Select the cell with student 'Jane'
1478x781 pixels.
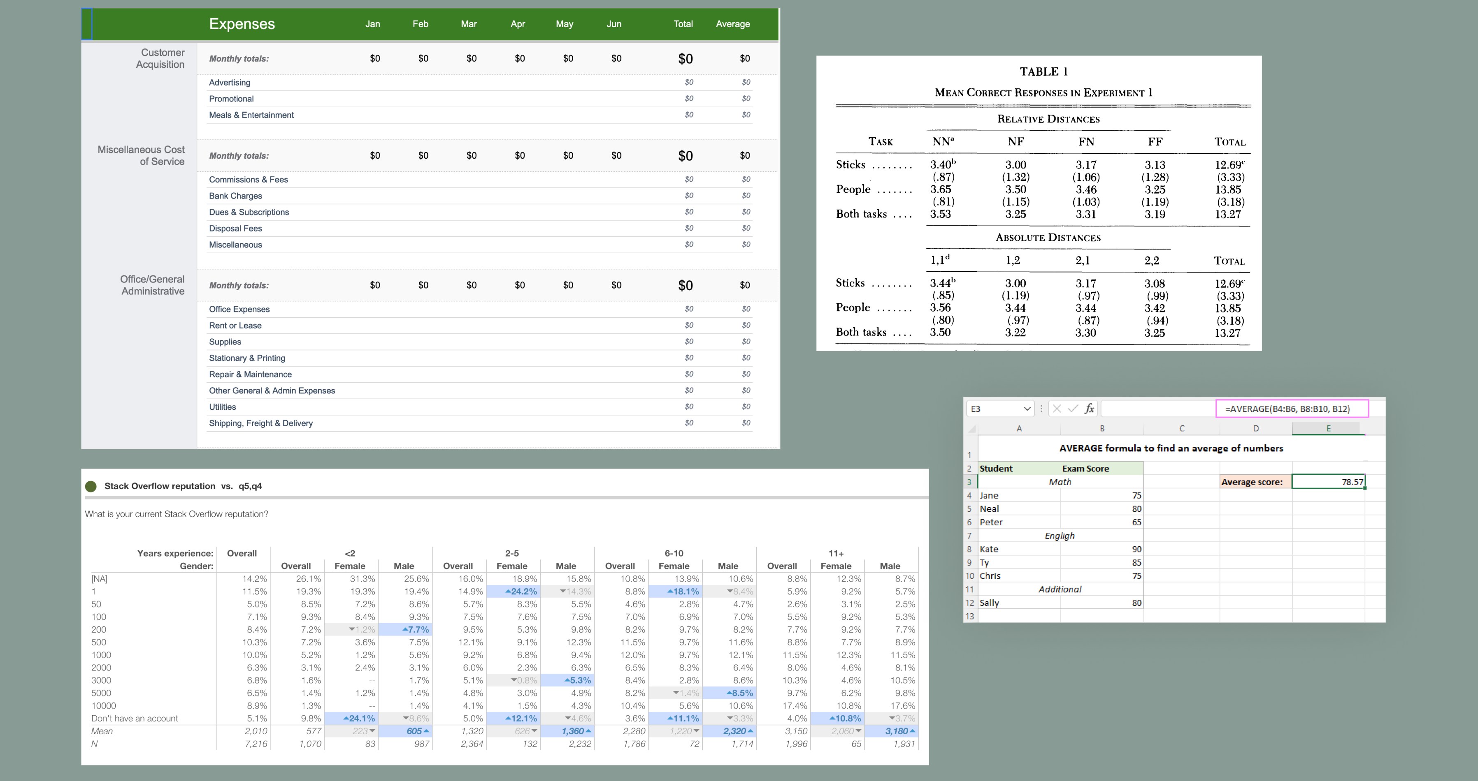[1019, 496]
